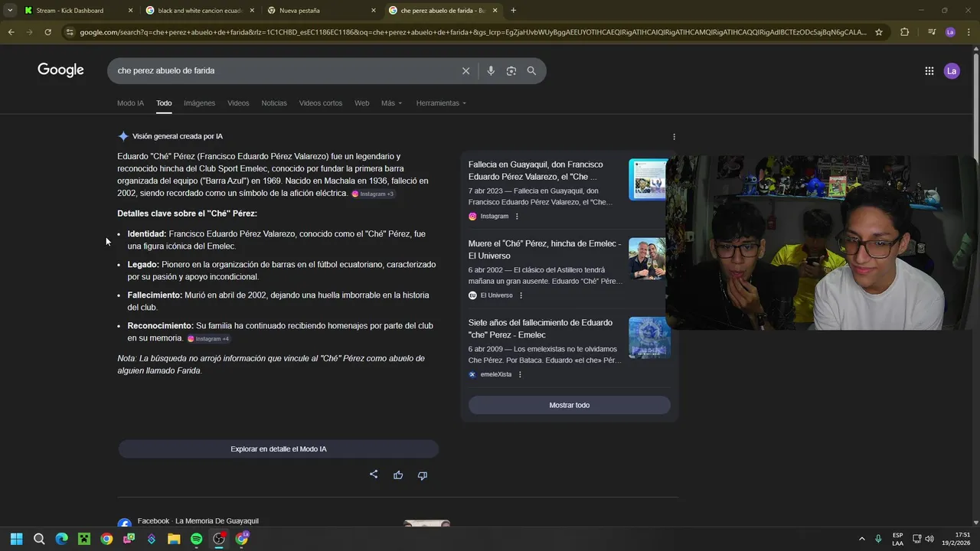The image size is (980, 551).
Task: Select the Web search filter
Action: (x=361, y=103)
